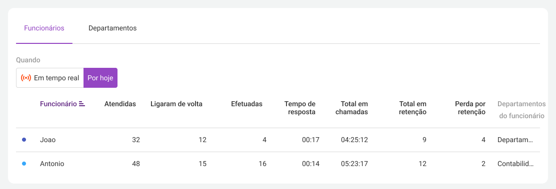
Task: Open Joao's employee row
Action: pos(278,140)
